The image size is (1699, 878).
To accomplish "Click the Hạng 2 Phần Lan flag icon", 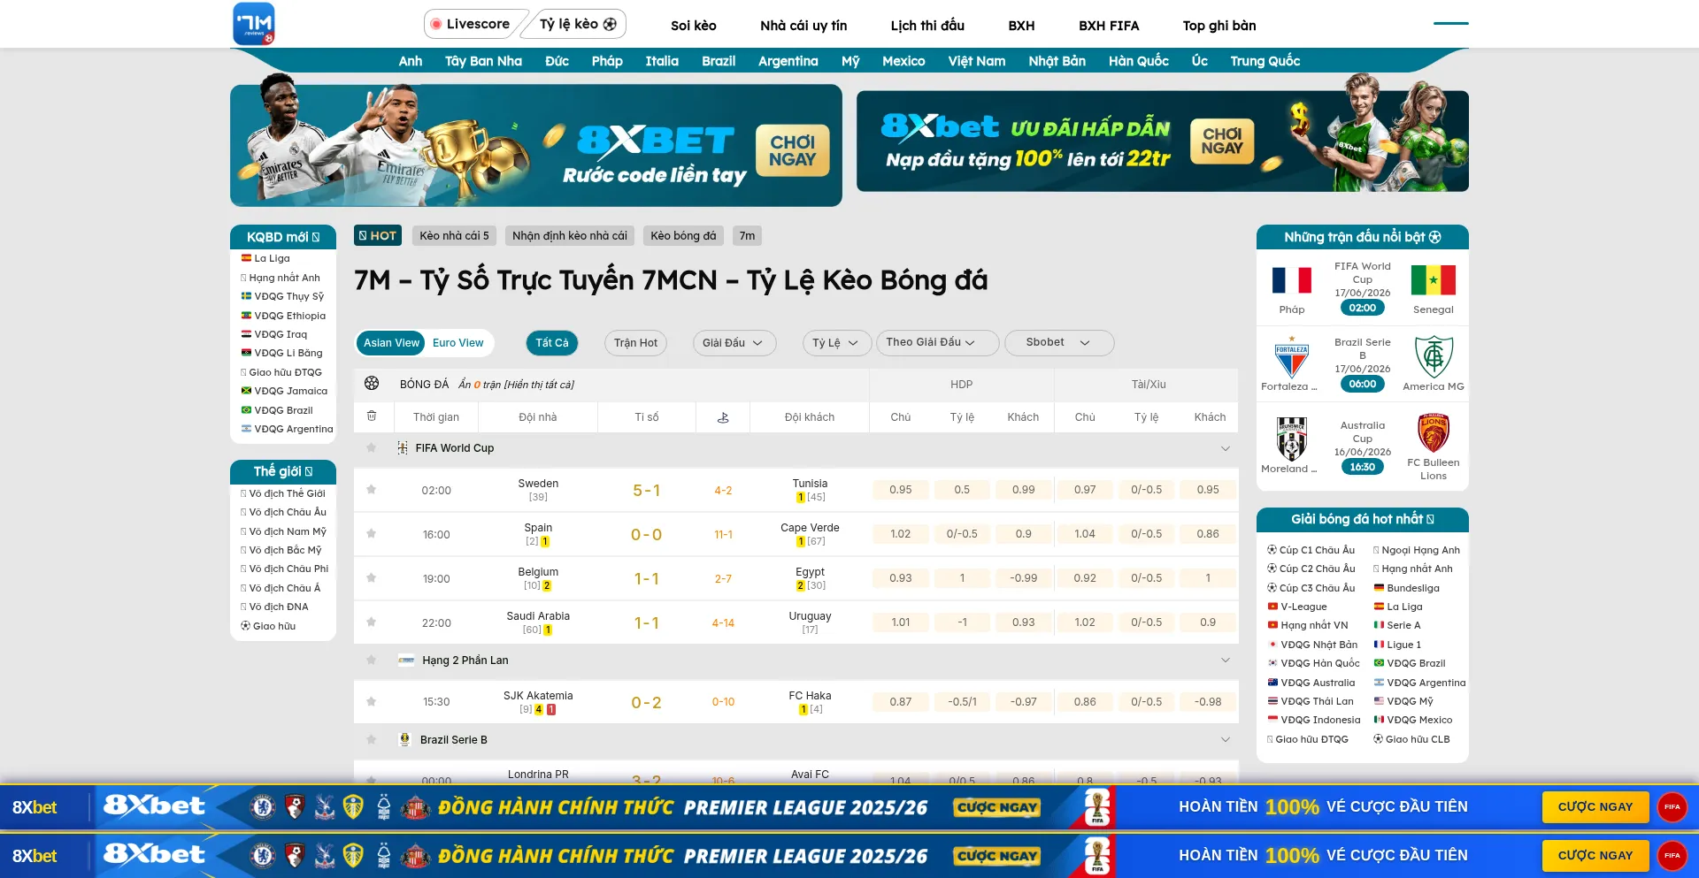I will [406, 660].
